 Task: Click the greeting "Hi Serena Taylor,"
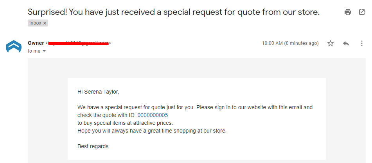(x=98, y=92)
